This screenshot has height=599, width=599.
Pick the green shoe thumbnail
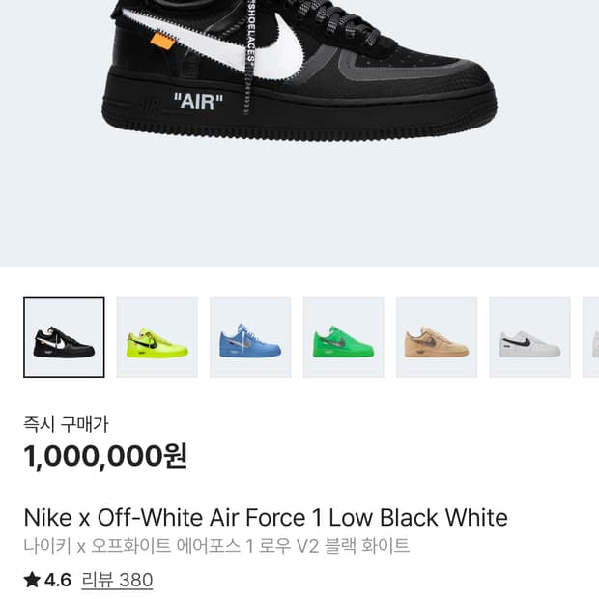[343, 337]
